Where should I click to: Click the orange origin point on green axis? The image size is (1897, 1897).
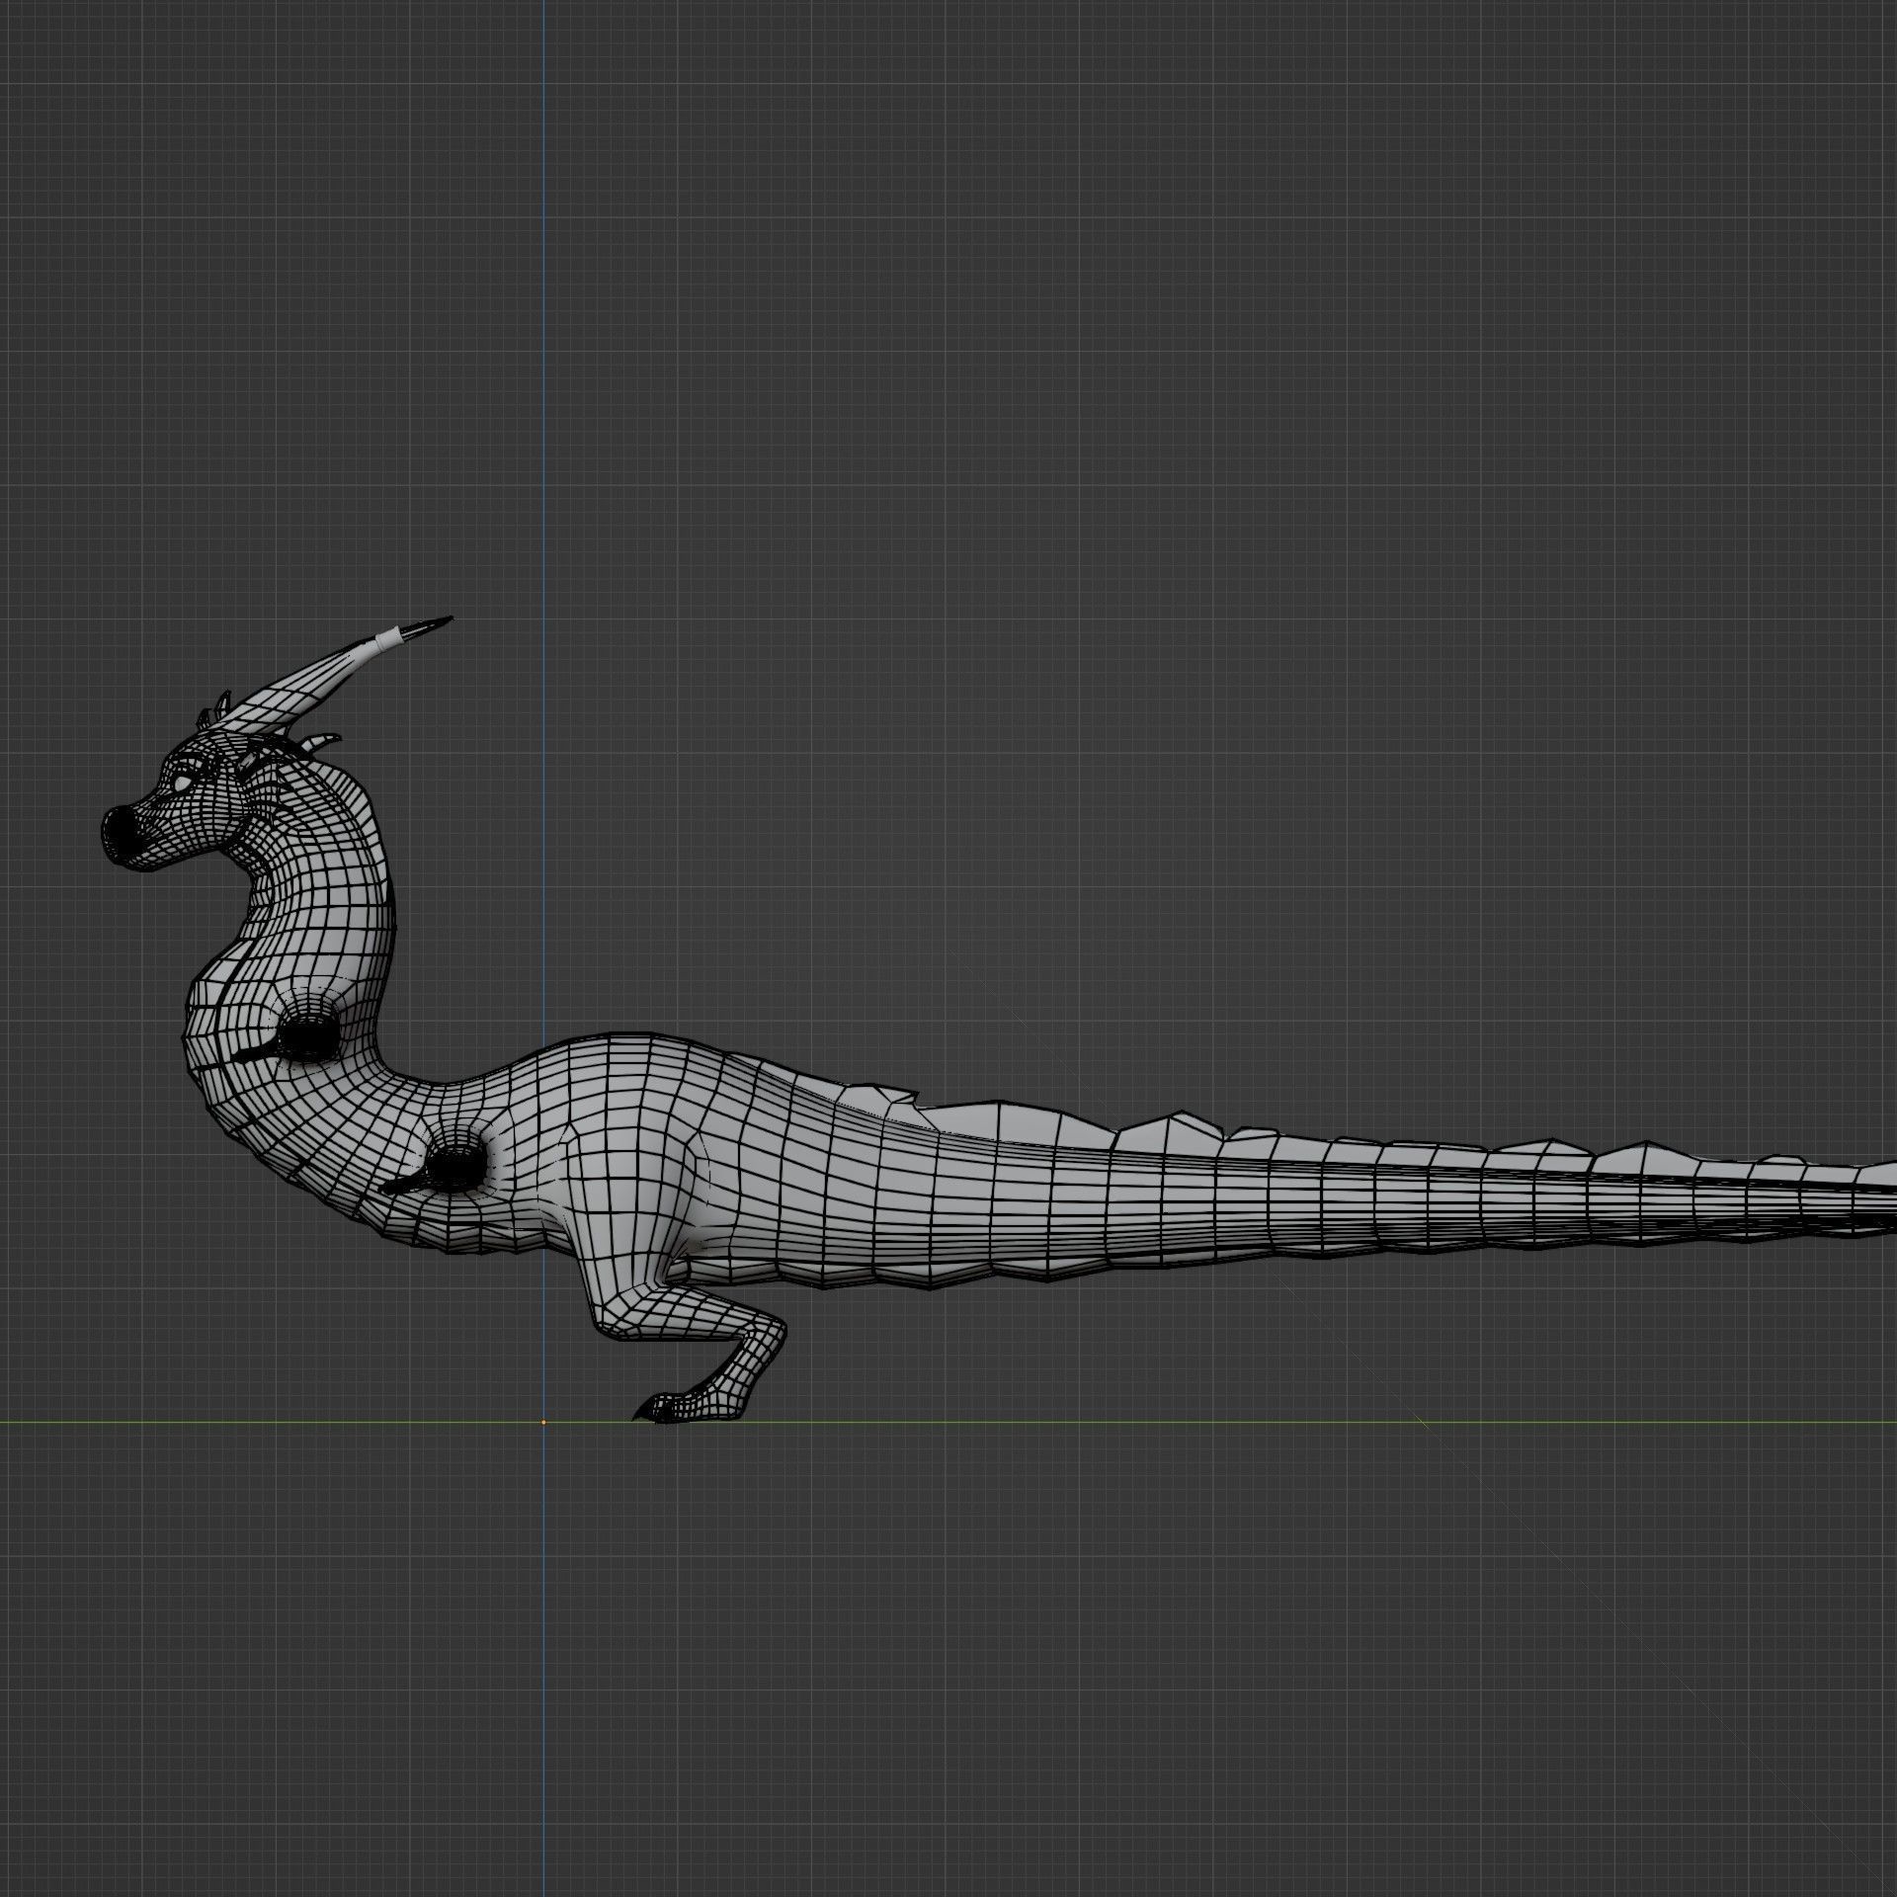pos(543,1423)
